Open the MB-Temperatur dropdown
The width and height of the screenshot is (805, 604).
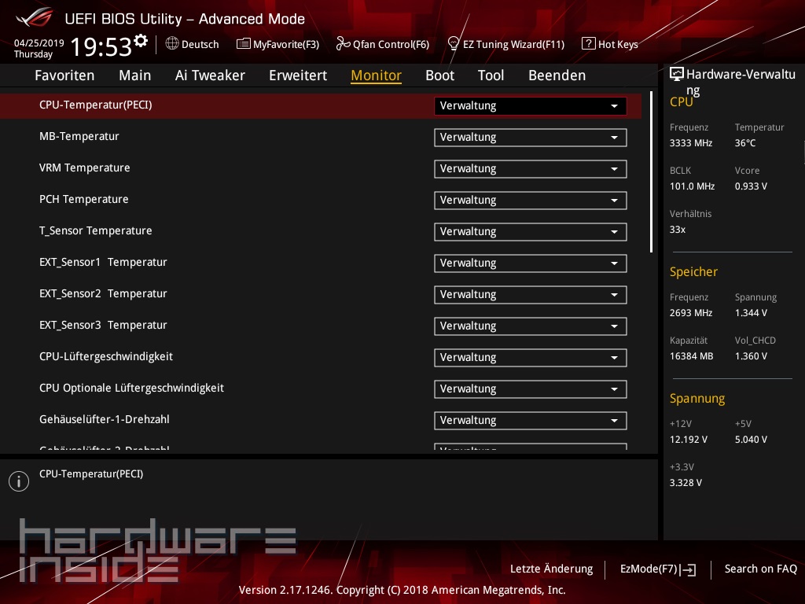[531, 138]
